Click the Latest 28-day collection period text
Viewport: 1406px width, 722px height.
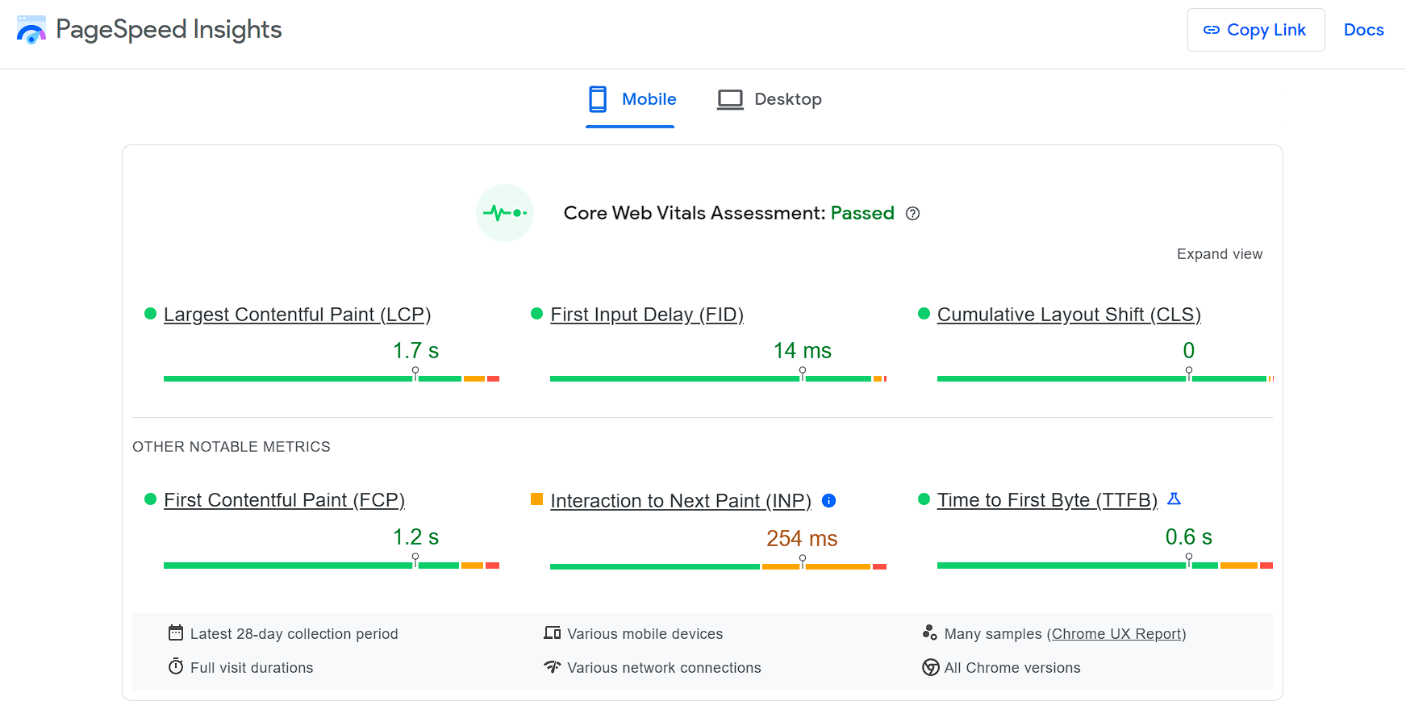pos(294,634)
